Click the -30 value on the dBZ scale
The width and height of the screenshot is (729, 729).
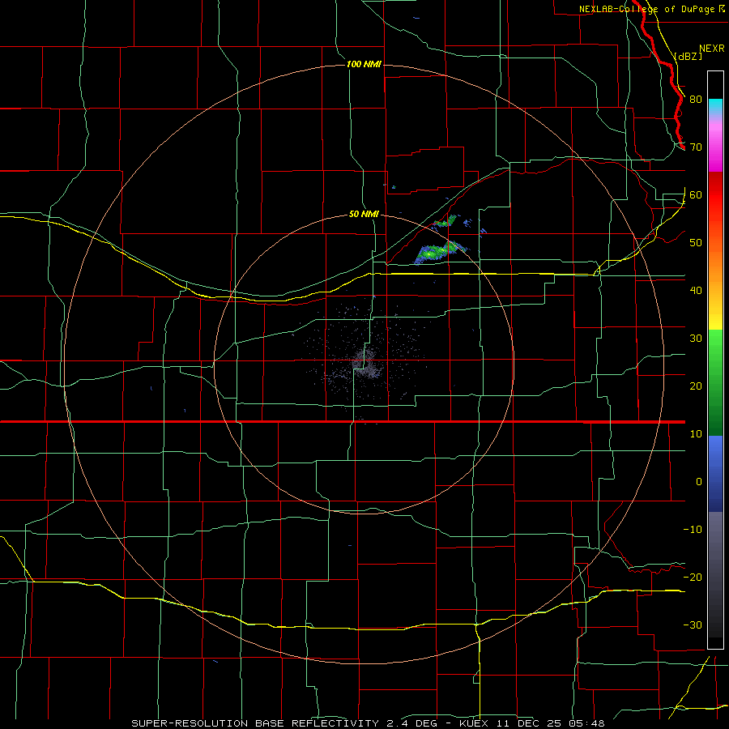pyautogui.click(x=693, y=625)
